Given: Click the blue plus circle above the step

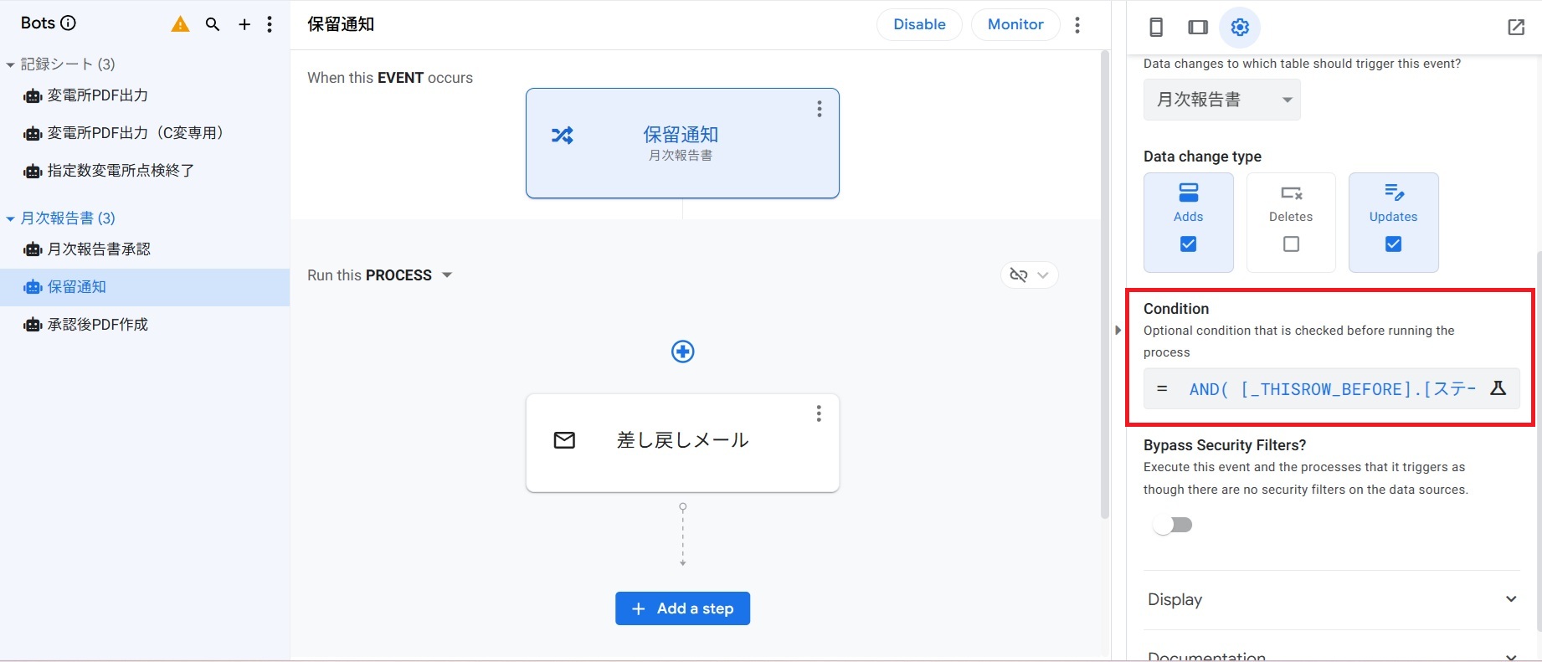Looking at the screenshot, I should pyautogui.click(x=683, y=352).
